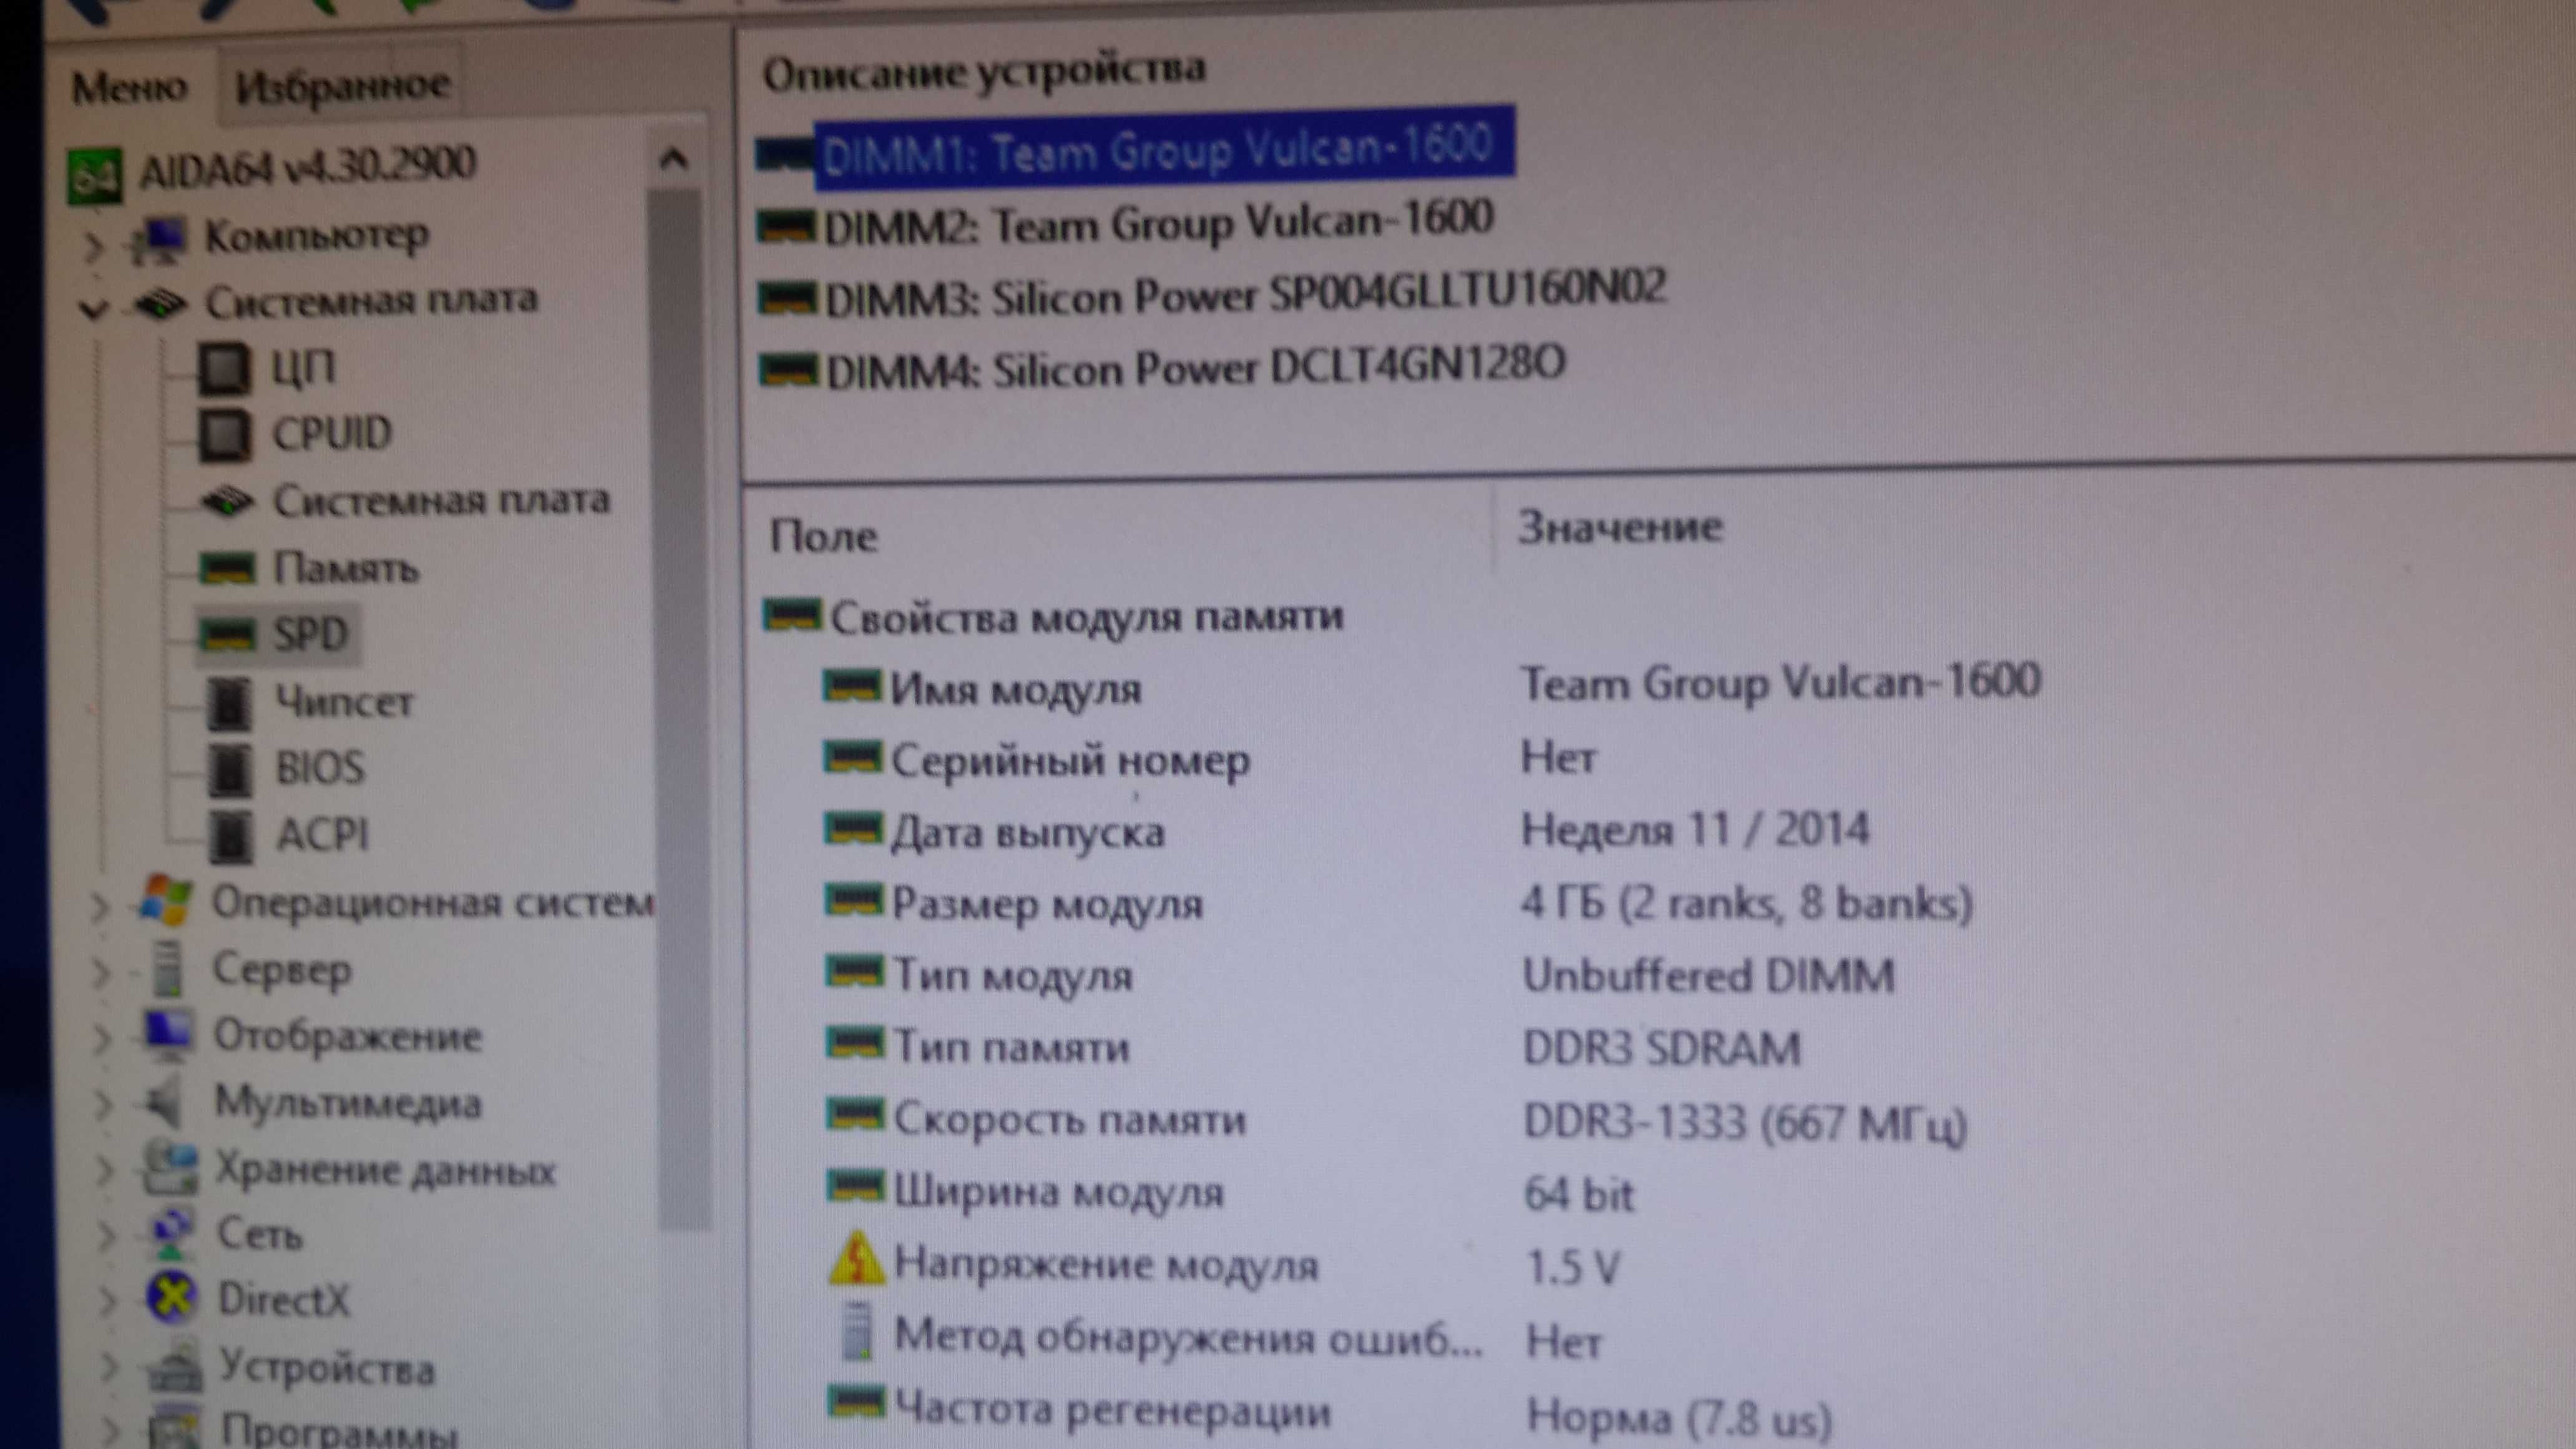Screen dimensions: 2576x1449
Task: Expand the Сервер tree node
Action: click(100, 972)
